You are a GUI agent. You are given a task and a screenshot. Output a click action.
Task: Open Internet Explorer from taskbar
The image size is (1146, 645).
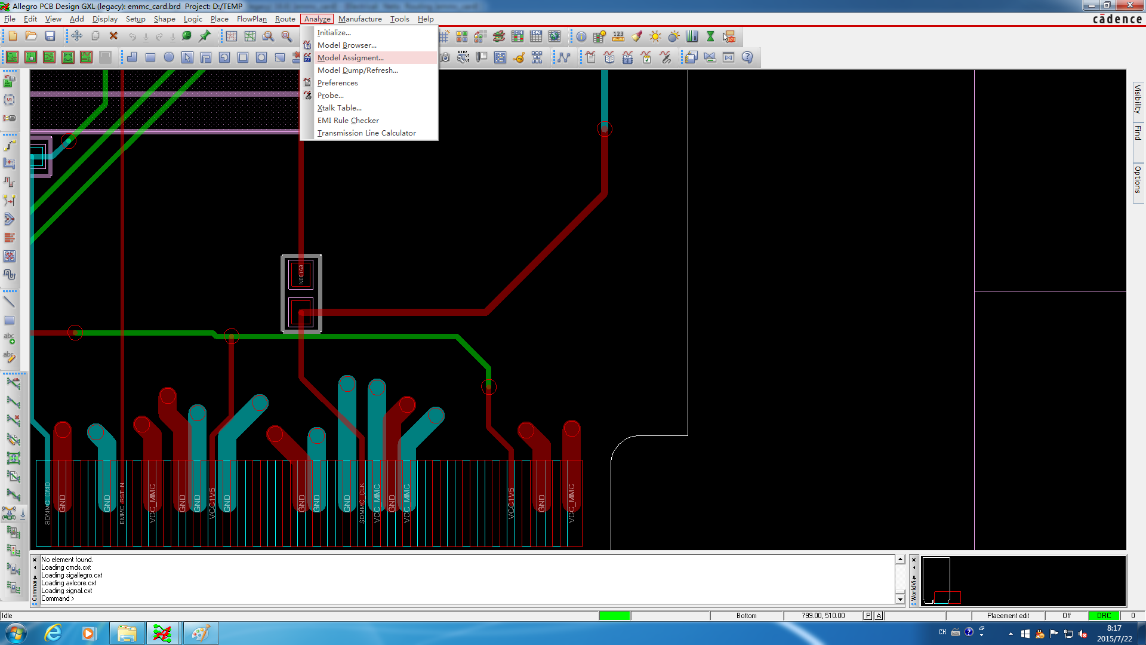coord(53,633)
